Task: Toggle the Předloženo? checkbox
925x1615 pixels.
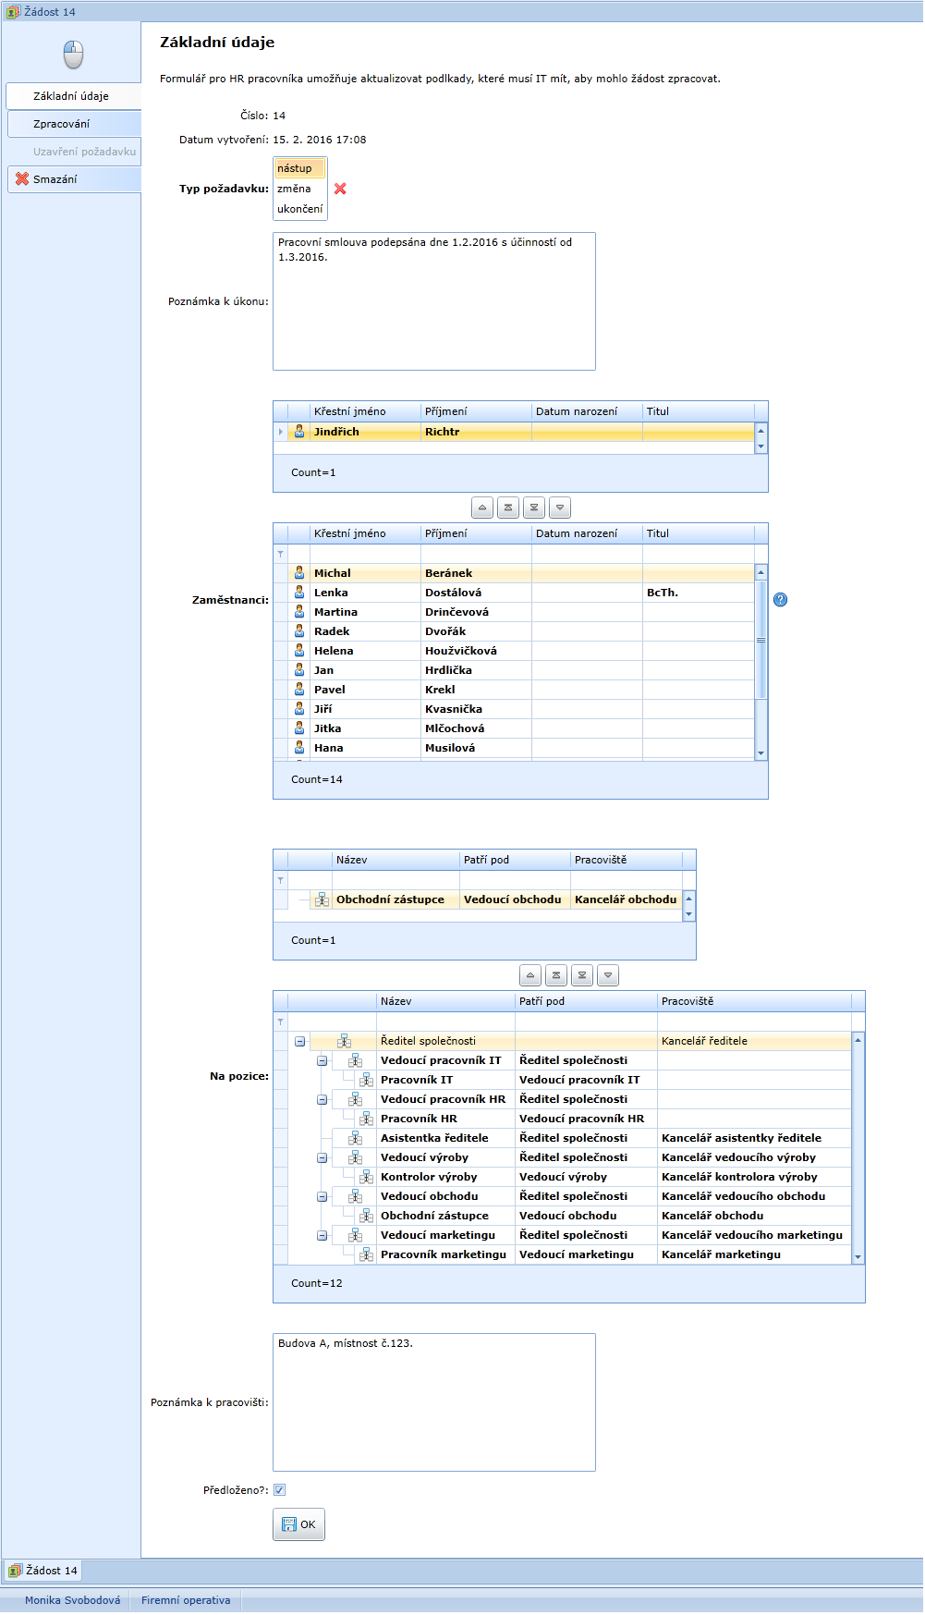Action: coord(280,1489)
